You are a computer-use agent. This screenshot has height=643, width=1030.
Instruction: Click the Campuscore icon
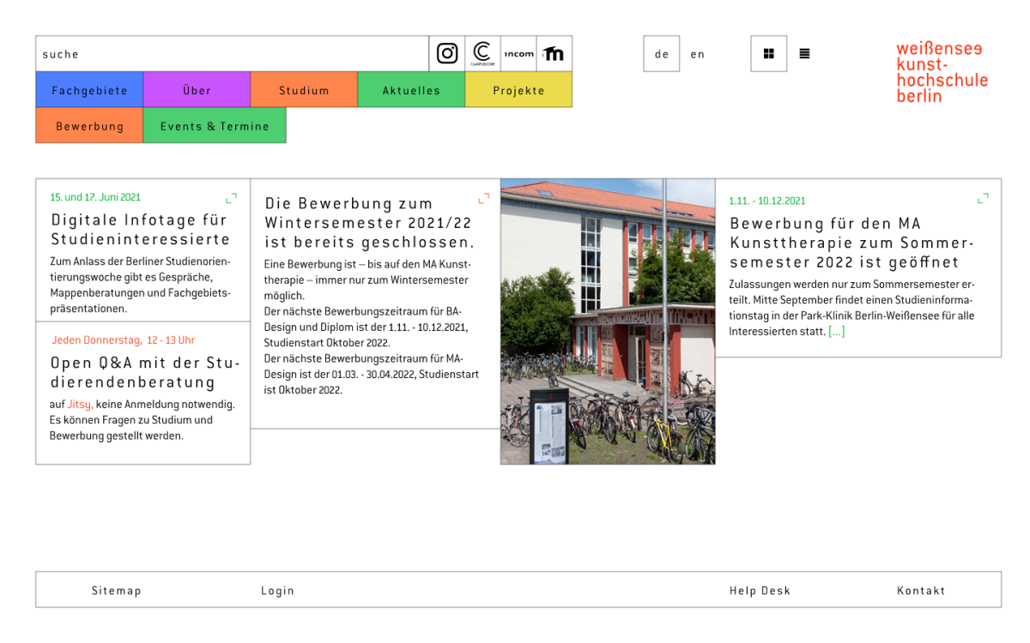482,53
